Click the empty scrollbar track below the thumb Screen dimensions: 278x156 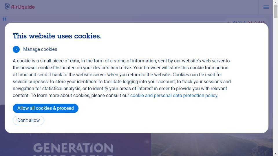click(275, 85)
